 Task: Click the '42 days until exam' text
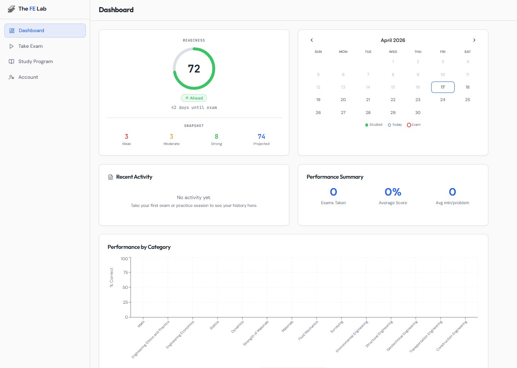tap(194, 107)
